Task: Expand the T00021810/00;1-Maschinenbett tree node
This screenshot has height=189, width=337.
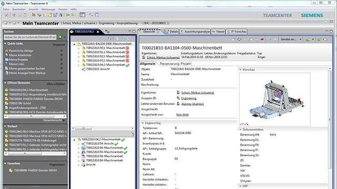Action: click(78, 48)
